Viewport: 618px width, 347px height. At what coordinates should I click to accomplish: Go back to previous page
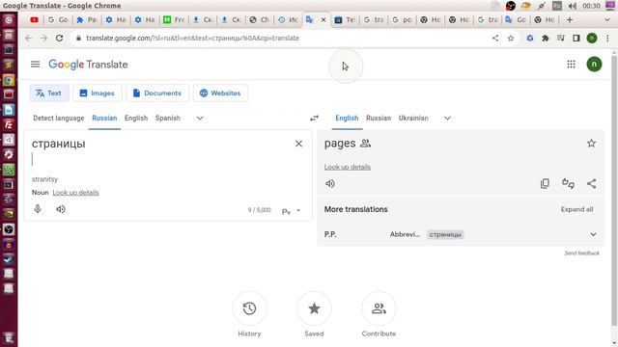click(28, 39)
